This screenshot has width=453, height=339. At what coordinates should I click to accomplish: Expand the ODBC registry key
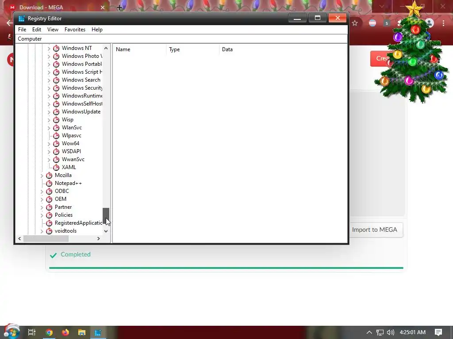click(x=42, y=192)
